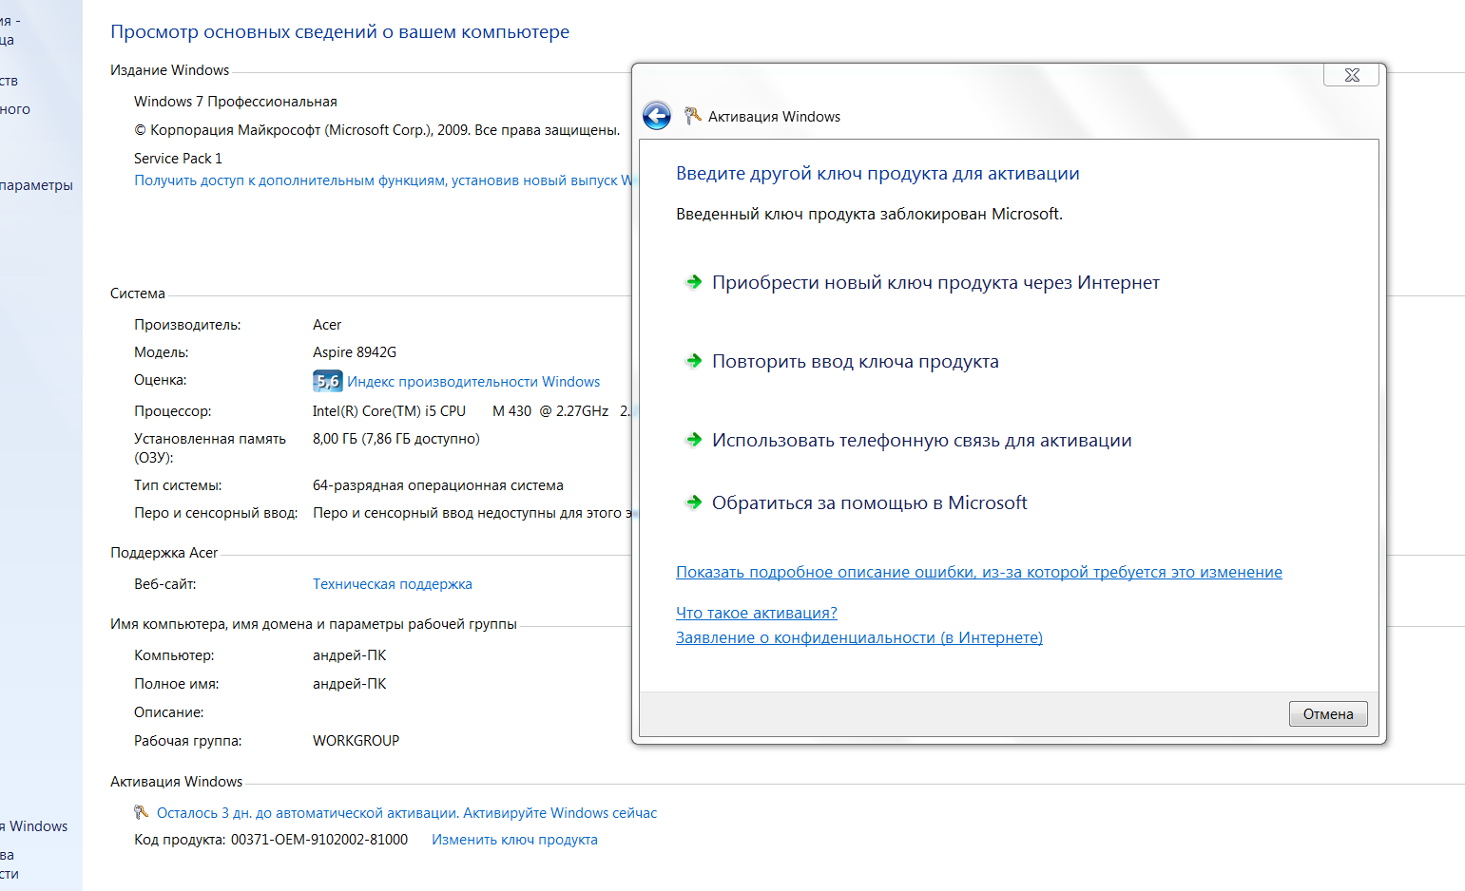1465x891 pixels.
Task: Click the keys icon beside Активация Windows title
Action: tap(693, 116)
